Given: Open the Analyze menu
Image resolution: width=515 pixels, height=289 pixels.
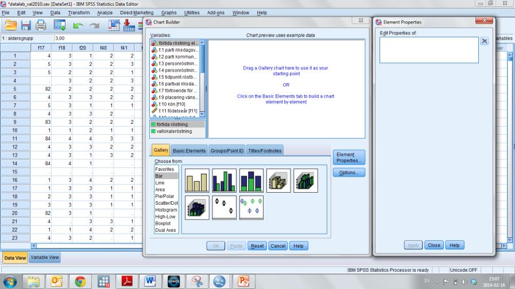Looking at the screenshot, I should tap(104, 13).
